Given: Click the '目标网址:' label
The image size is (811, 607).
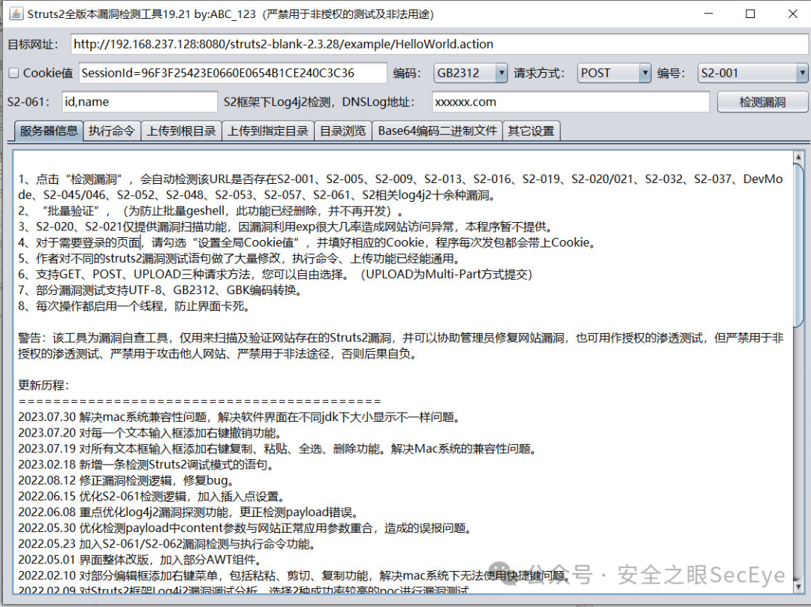Looking at the screenshot, I should [33, 44].
